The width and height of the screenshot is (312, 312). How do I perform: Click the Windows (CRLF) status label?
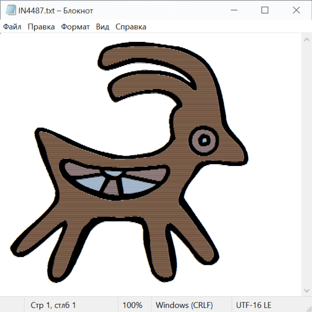[x=184, y=305]
